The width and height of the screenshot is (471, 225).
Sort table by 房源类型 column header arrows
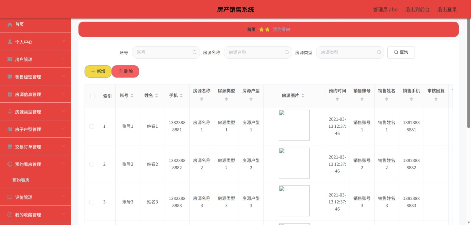click(226, 99)
